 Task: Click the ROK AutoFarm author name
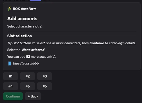pos(25,9)
